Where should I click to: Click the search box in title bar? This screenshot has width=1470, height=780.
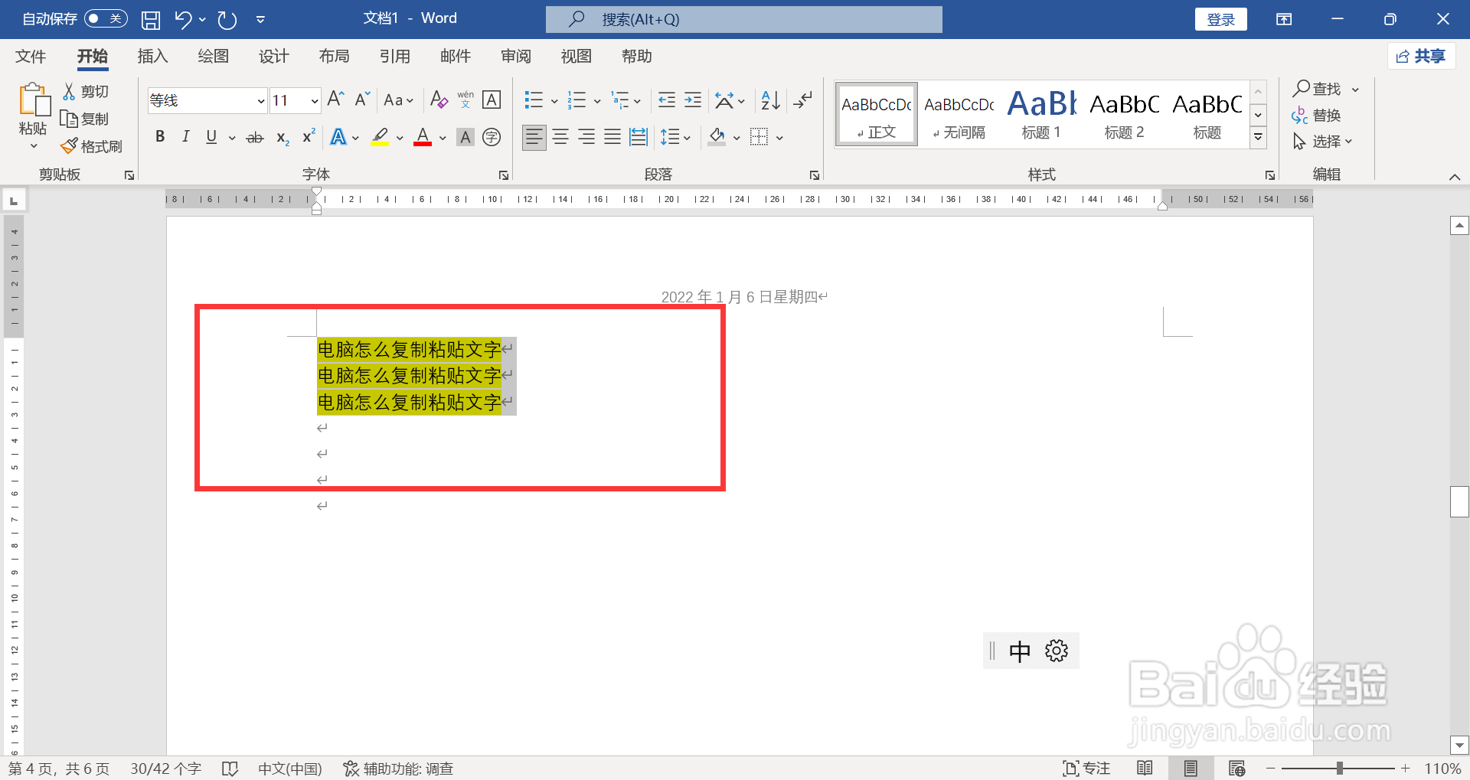743,19
